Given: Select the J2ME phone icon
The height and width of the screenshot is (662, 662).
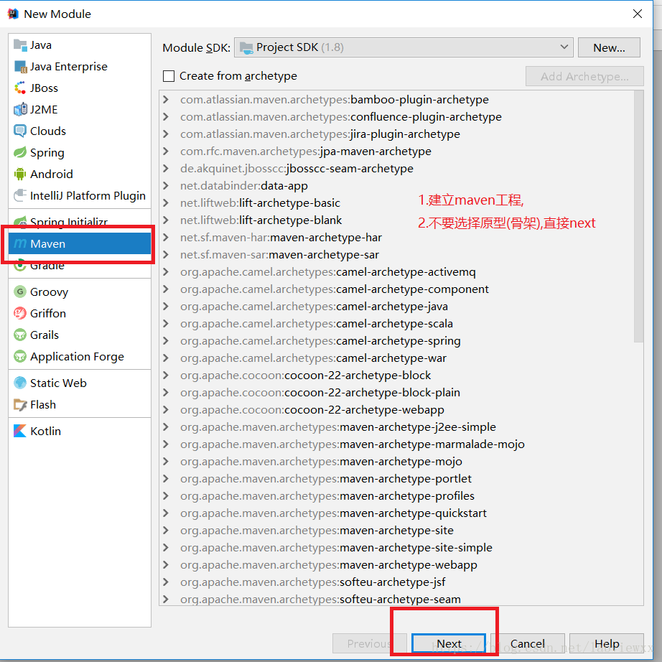Looking at the screenshot, I should click(x=20, y=110).
